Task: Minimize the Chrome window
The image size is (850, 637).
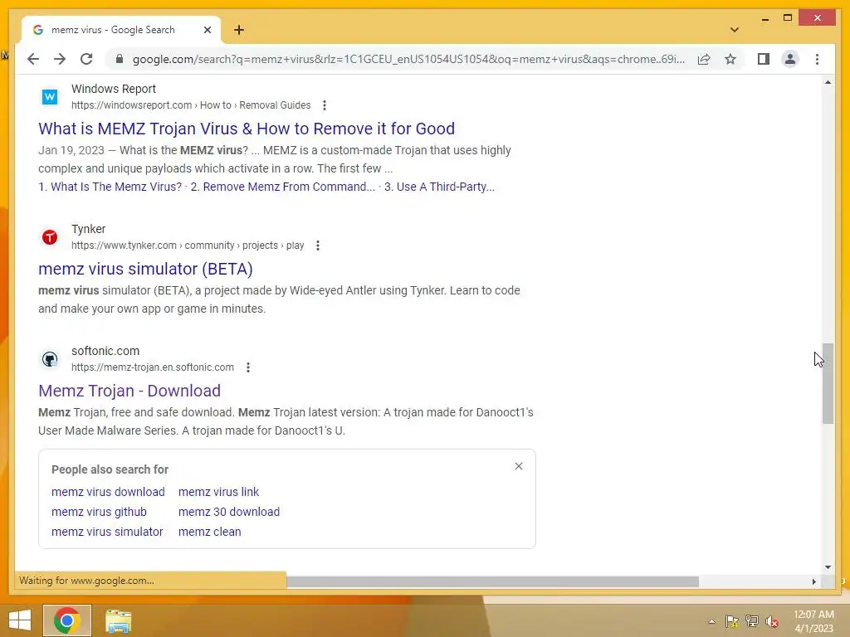Action: pyautogui.click(x=765, y=18)
